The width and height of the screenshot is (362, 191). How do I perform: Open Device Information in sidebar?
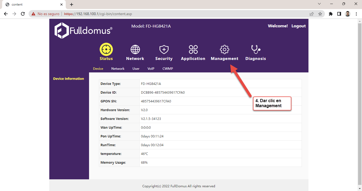click(69, 79)
